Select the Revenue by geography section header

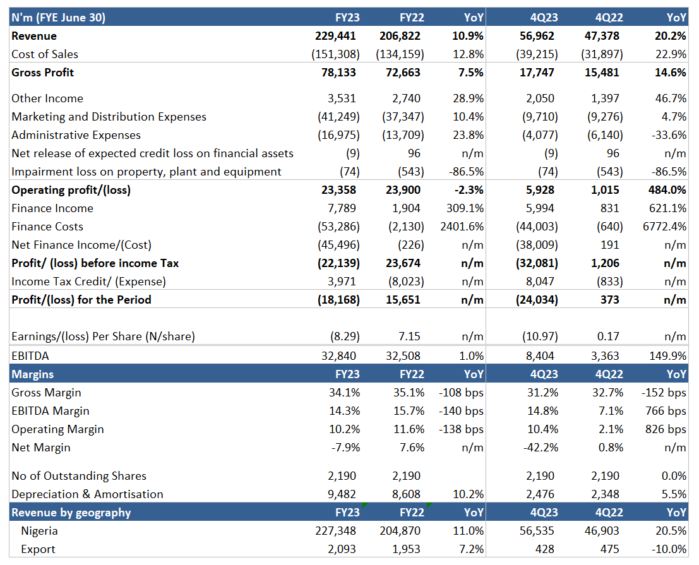click(71, 513)
